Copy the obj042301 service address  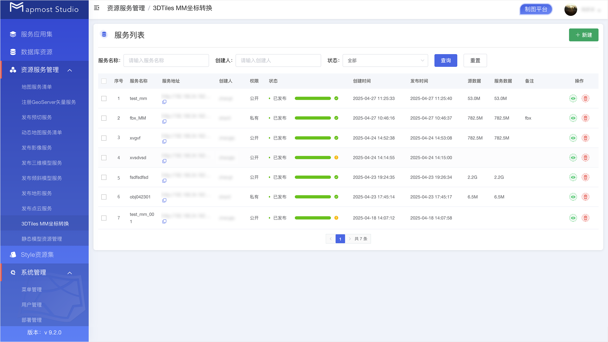point(164,200)
